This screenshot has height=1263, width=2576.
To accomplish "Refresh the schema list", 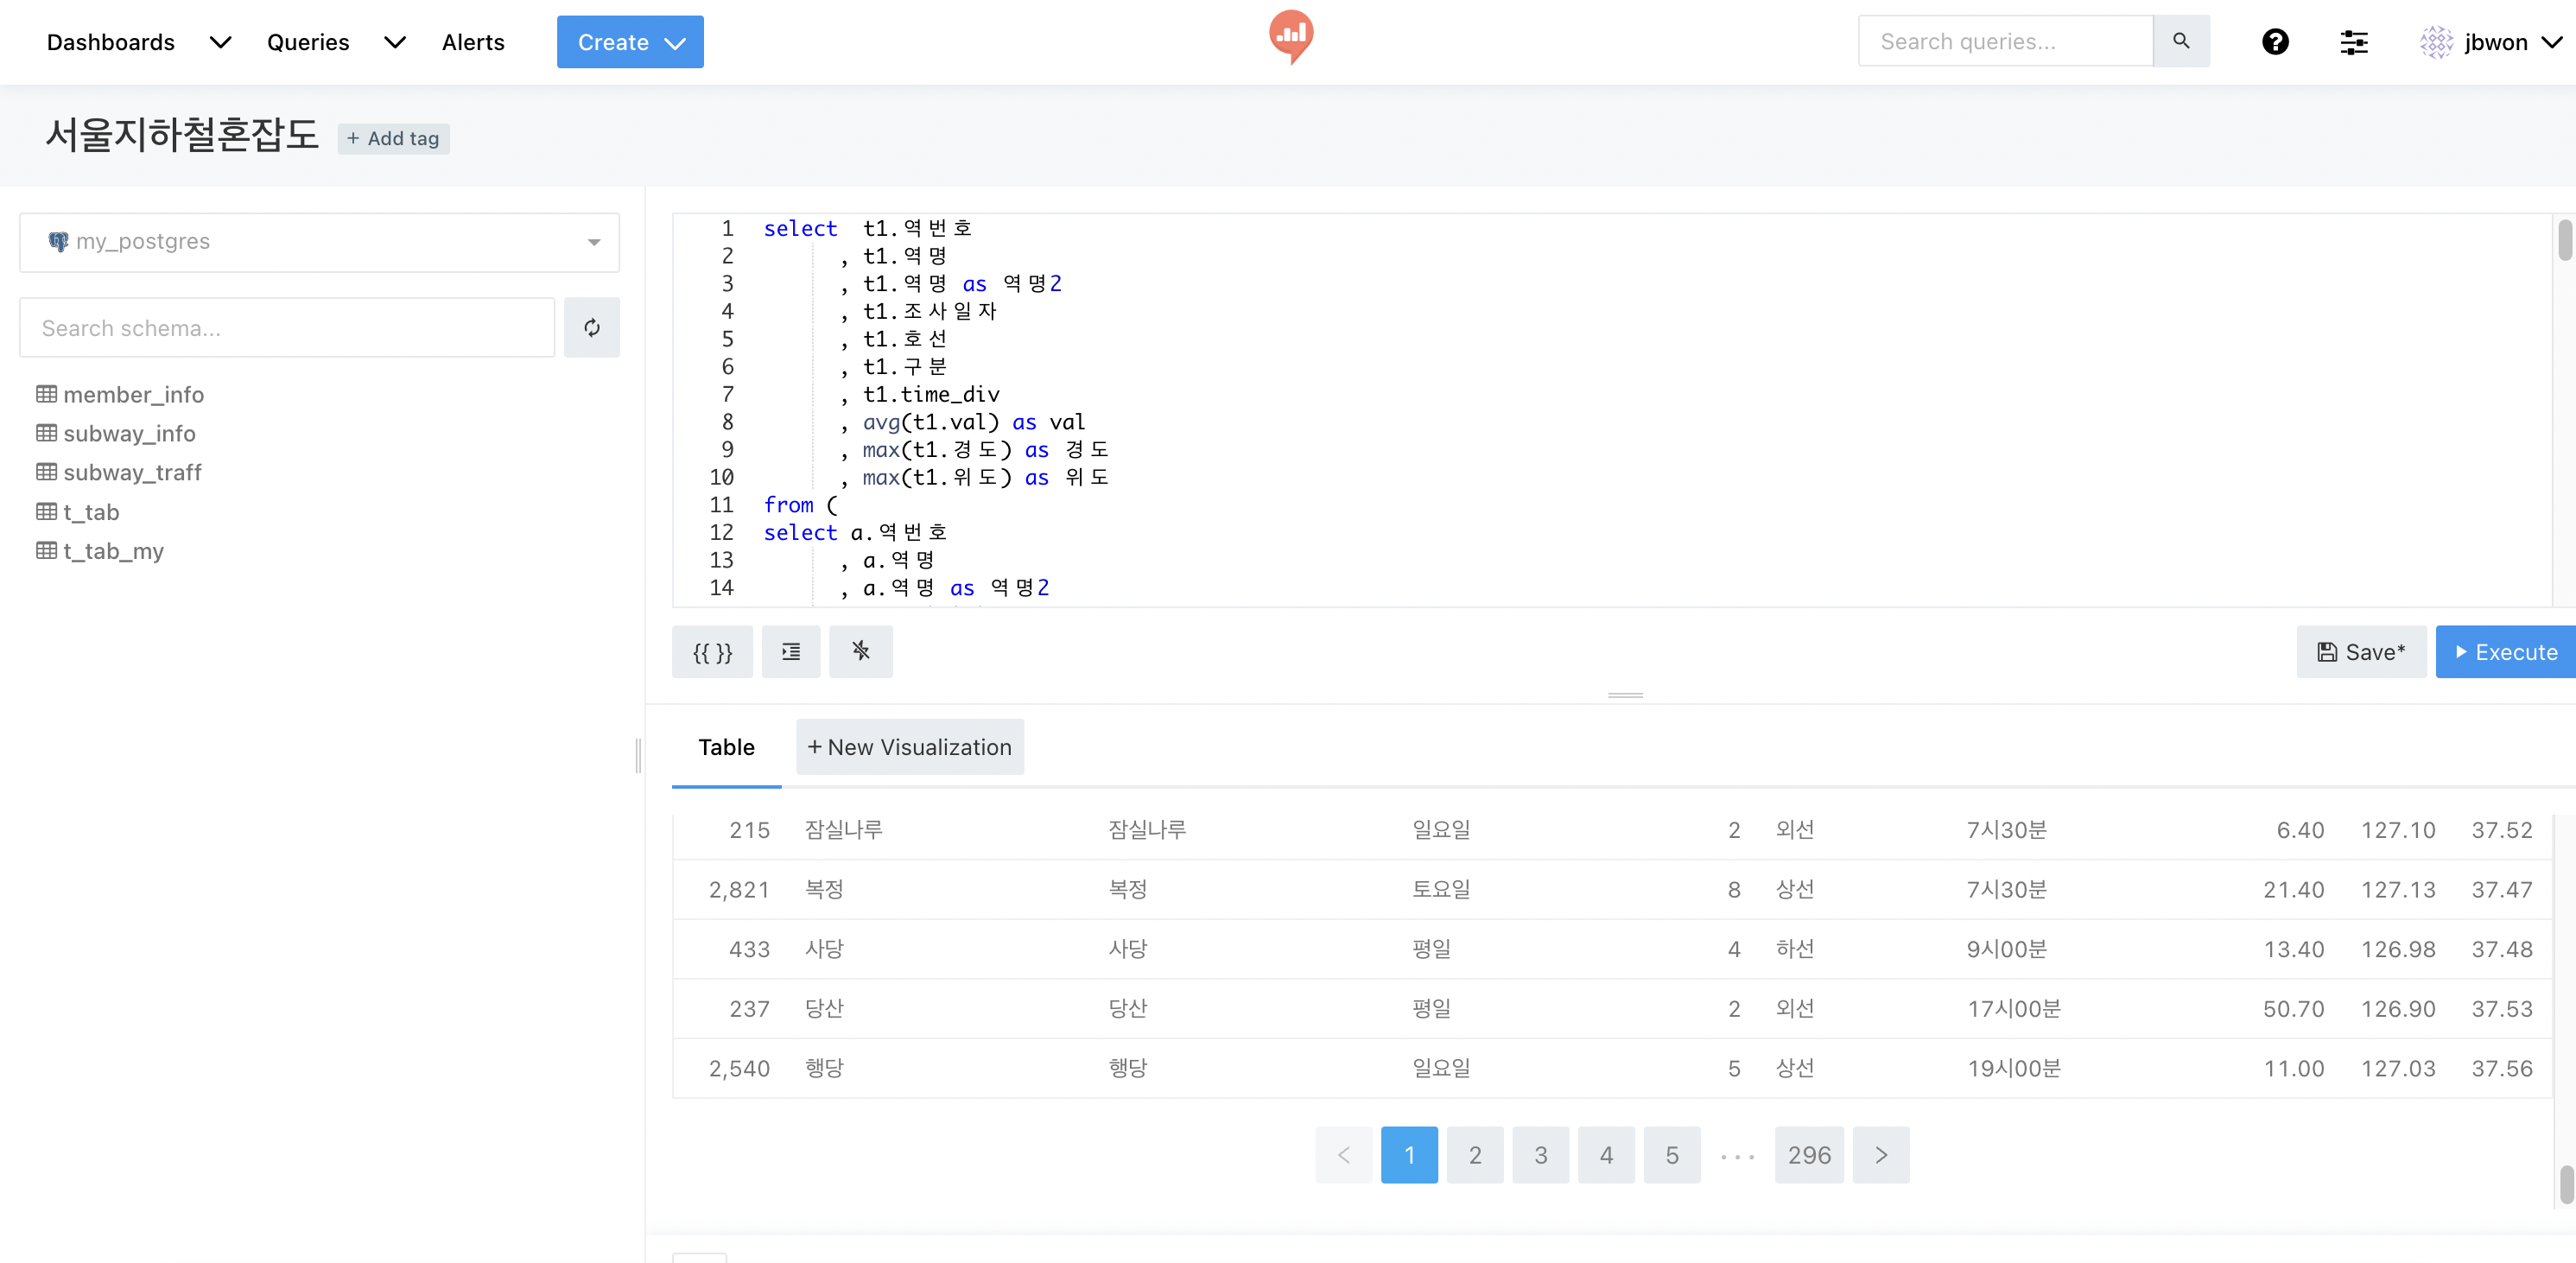I will pos(592,328).
